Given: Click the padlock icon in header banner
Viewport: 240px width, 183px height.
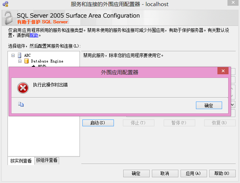Looking at the screenshot, I should [x=8, y=18].
